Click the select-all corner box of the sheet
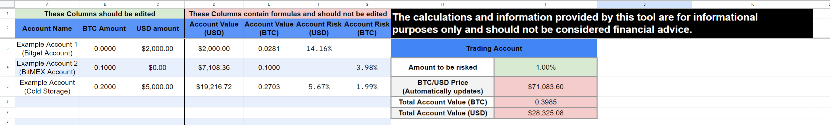 tap(7, 4)
